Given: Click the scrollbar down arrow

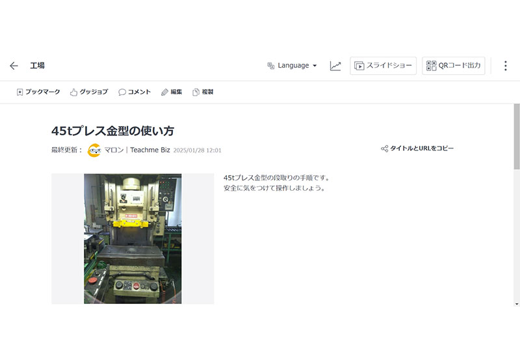Looking at the screenshot, I should [517, 303].
